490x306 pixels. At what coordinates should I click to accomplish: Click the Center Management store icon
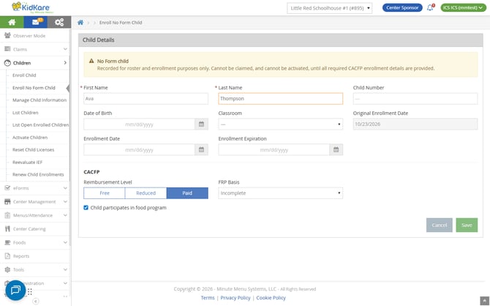[7, 201]
